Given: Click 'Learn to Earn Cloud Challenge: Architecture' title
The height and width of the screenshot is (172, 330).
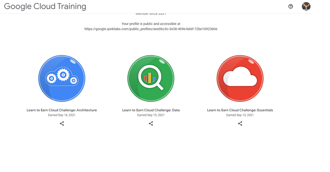Looking at the screenshot, I should point(62,110).
